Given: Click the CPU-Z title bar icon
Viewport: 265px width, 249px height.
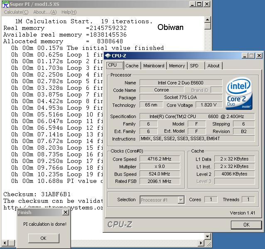Looking at the screenshot, I should coord(108,56).
